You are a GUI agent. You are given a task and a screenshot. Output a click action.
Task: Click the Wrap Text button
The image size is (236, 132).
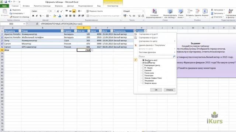point(94,11)
